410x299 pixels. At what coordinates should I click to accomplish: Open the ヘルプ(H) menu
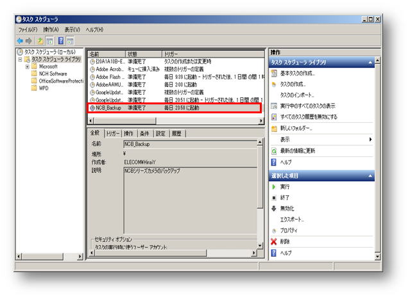pos(94,29)
